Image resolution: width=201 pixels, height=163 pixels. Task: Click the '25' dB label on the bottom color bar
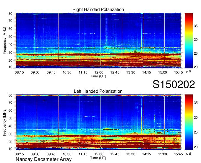[196, 132]
